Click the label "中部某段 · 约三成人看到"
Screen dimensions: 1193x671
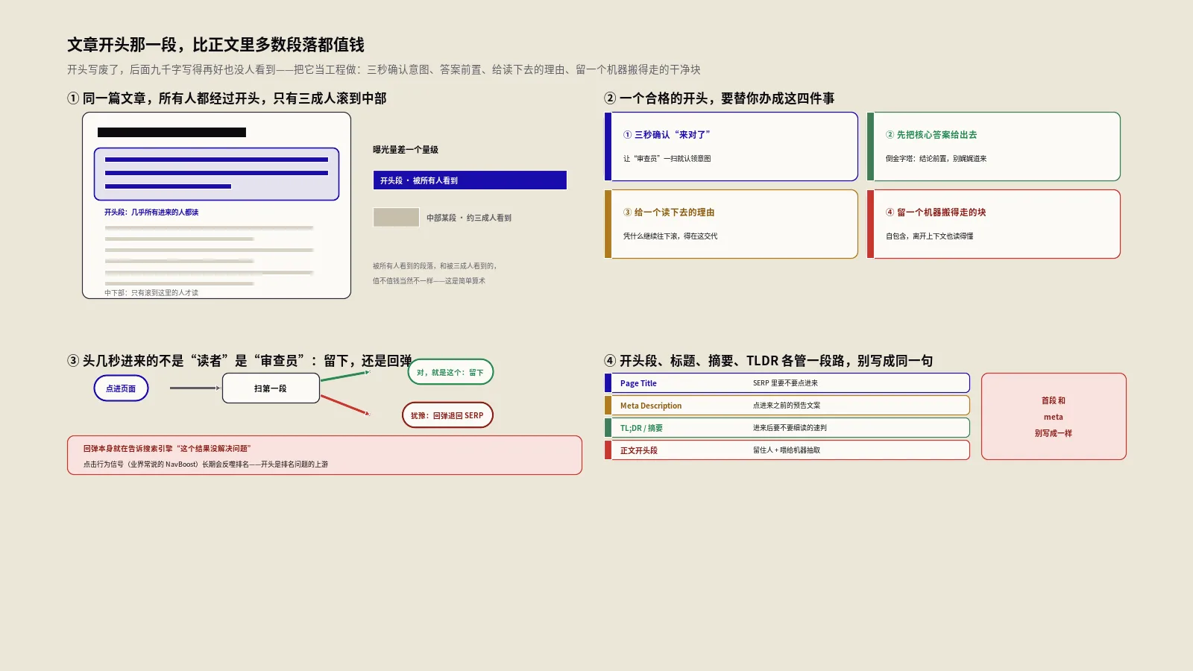point(469,218)
